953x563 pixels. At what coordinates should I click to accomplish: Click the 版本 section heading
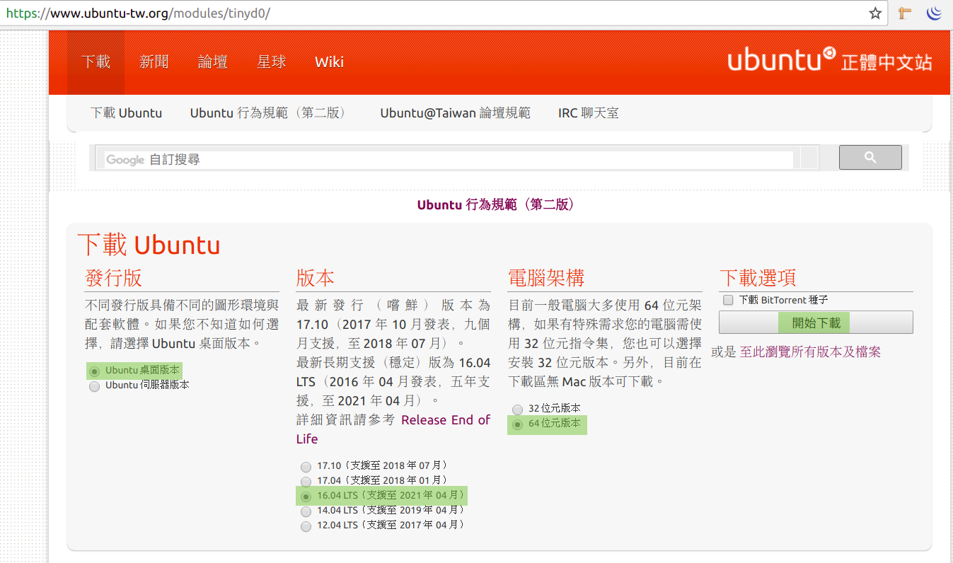(316, 278)
